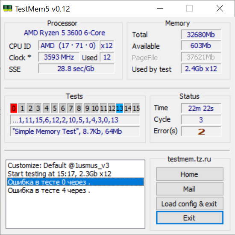This screenshot has width=235, height=235.
Task: Click the PageFile value 37621Mb
Action: (201, 57)
